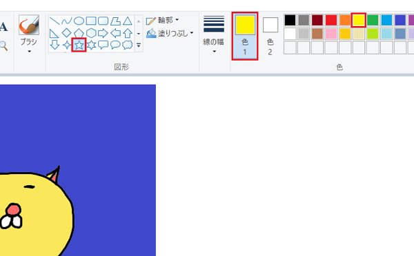Activate the 色 2 color slot
The width and height of the screenshot is (414, 256).
(x=270, y=36)
